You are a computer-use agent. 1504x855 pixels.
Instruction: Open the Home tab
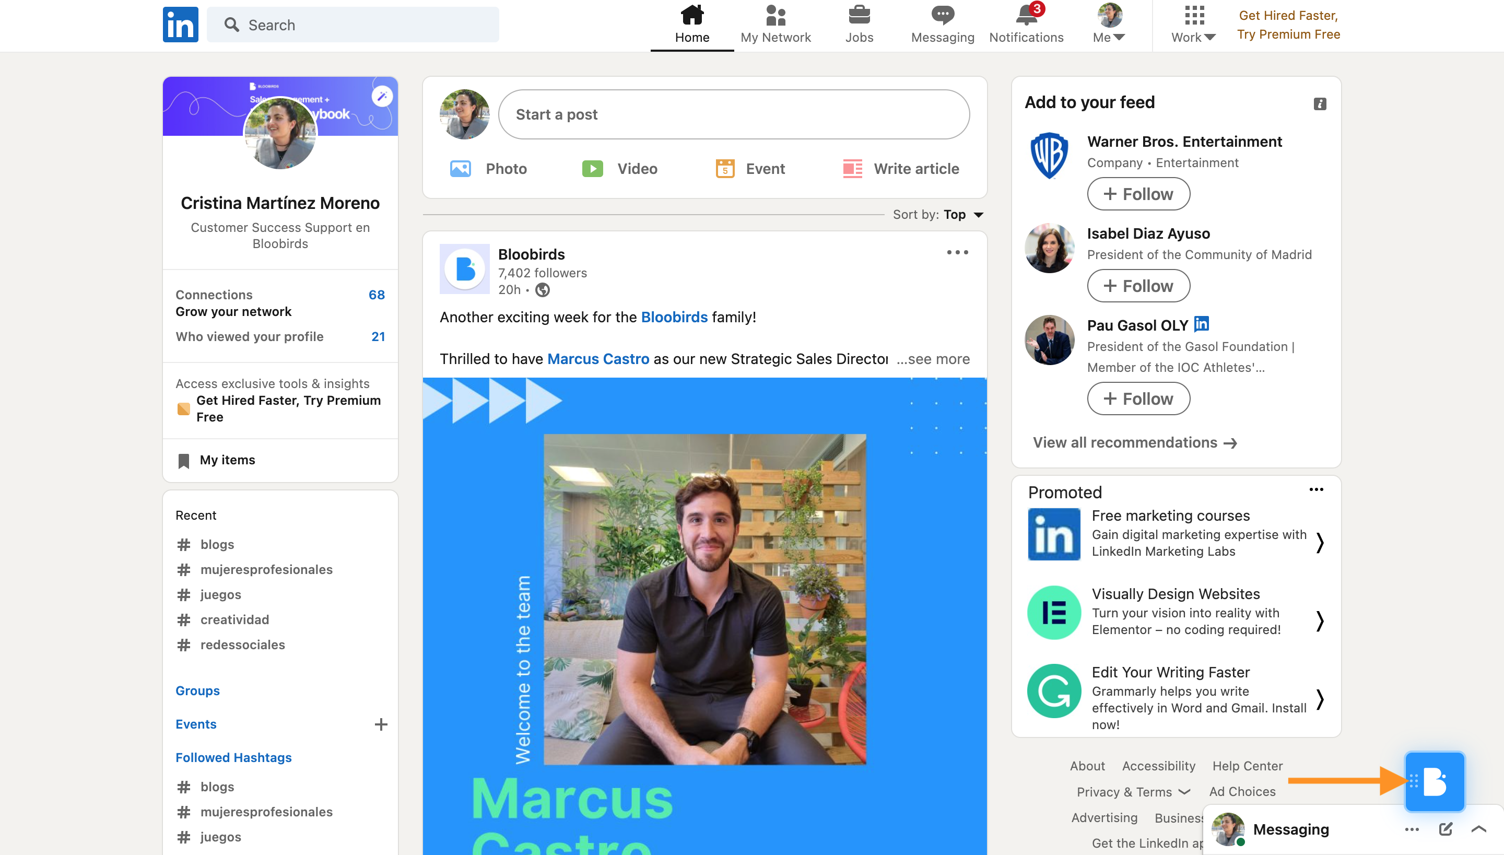coord(692,25)
